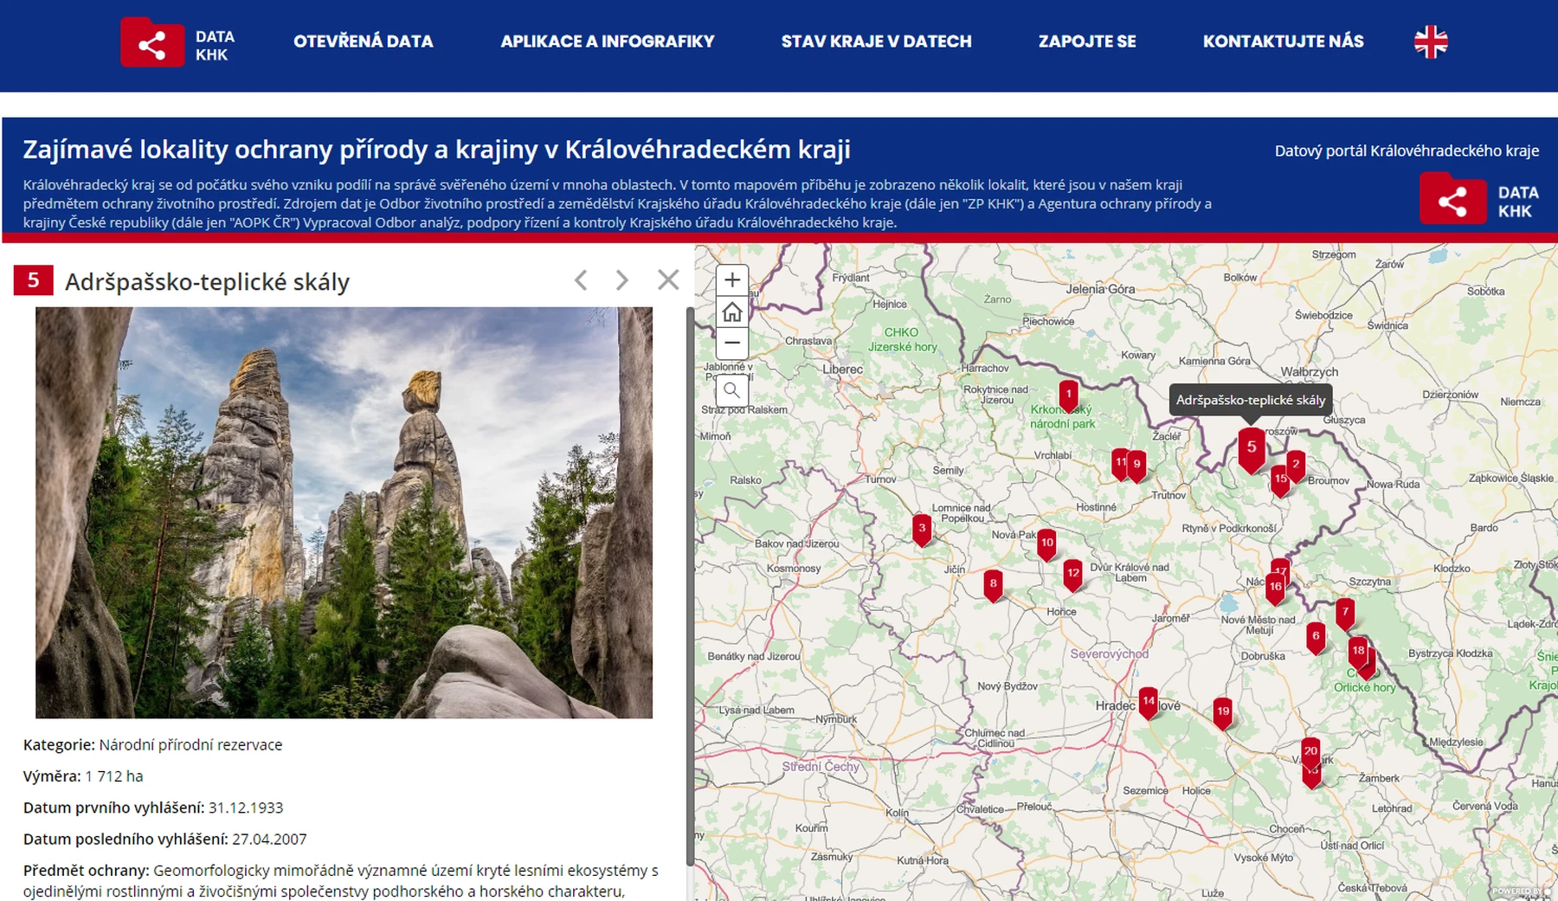This screenshot has width=1558, height=901.
Task: Open the Datový portál Královéhradeckého kraje link
Action: [x=1406, y=151]
